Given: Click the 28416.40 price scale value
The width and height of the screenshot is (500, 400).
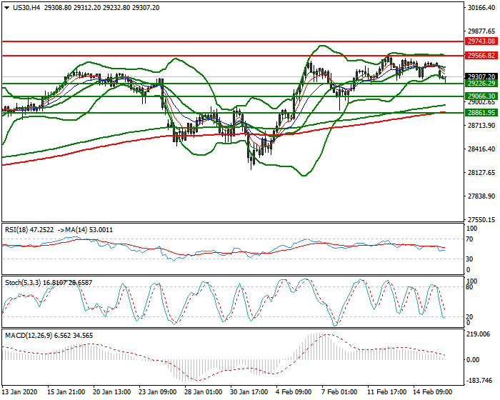Looking at the screenshot, I should (x=481, y=149).
